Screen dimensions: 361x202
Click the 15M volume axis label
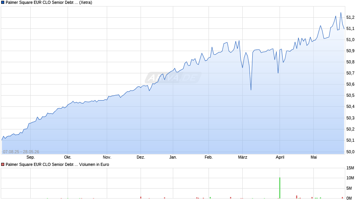pos(350,168)
